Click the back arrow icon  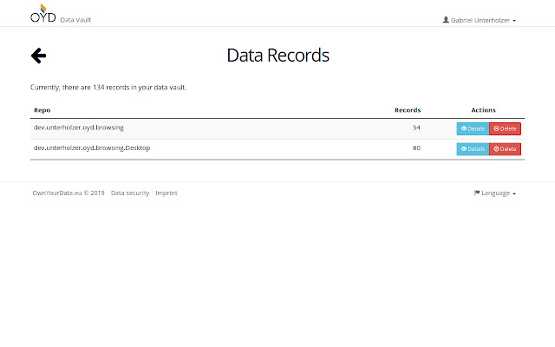[x=38, y=56]
